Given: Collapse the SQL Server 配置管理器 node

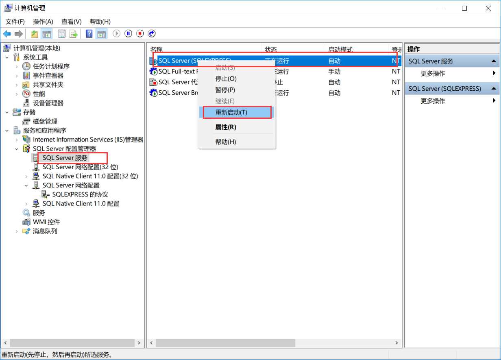Looking at the screenshot, I should [17, 149].
